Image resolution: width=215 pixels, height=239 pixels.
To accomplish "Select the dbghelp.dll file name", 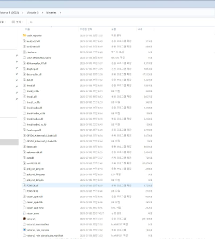I will 33,69.
